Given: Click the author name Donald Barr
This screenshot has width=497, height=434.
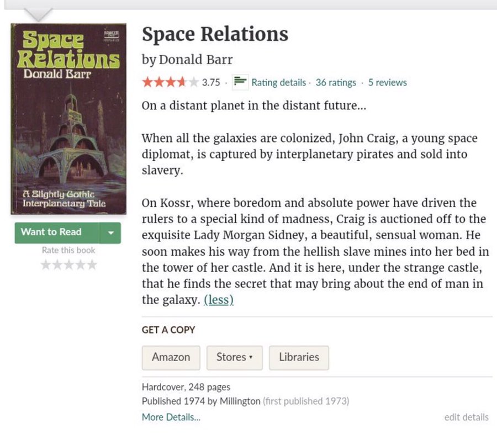Looking at the screenshot, I should (x=195, y=59).
